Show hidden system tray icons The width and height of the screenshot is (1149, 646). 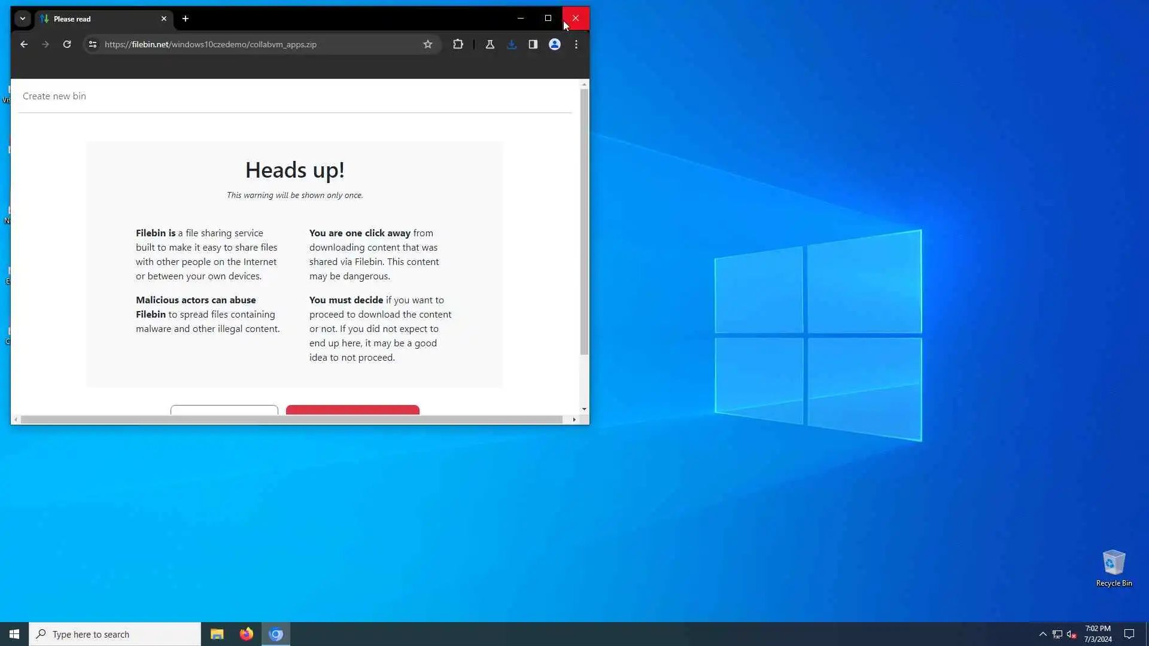click(1042, 634)
